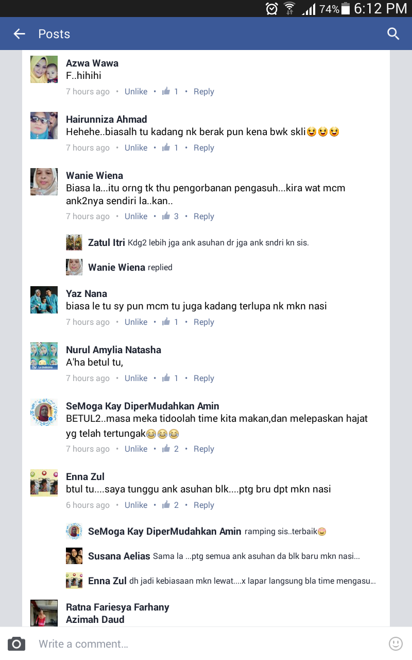Screen dimensions: 412x660
Task: Open the emoji smiley picker icon
Action: pos(396,643)
